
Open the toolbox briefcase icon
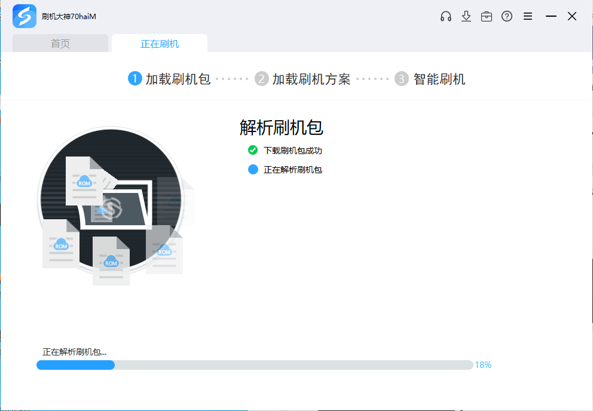click(x=487, y=17)
